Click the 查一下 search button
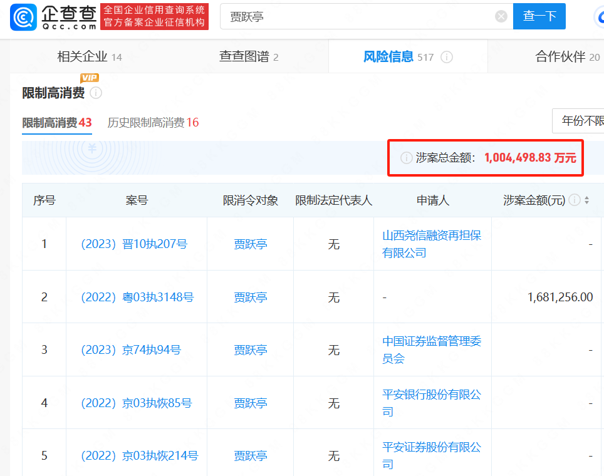This screenshot has width=604, height=476. coord(539,16)
